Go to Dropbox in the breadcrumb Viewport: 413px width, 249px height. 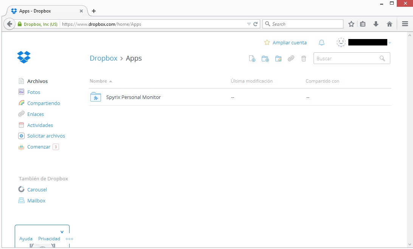click(x=104, y=58)
